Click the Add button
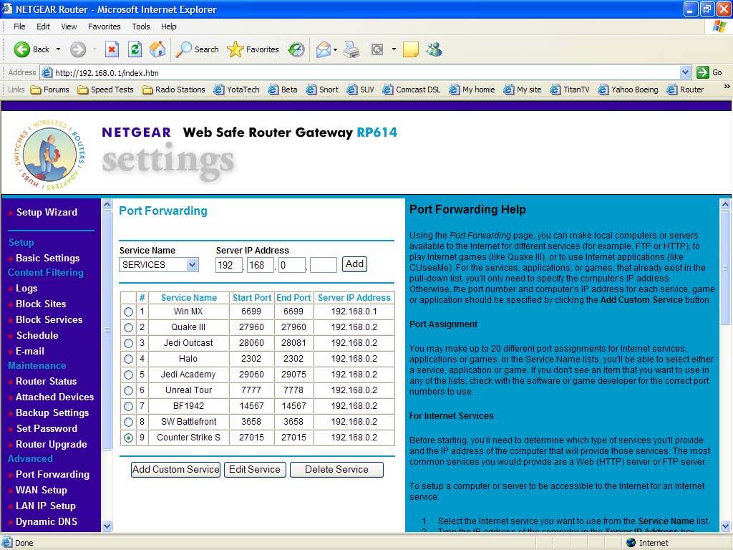This screenshot has width=733, height=550. click(x=354, y=264)
